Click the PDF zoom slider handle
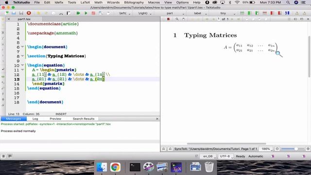The image size is (311, 175). tap(296, 149)
